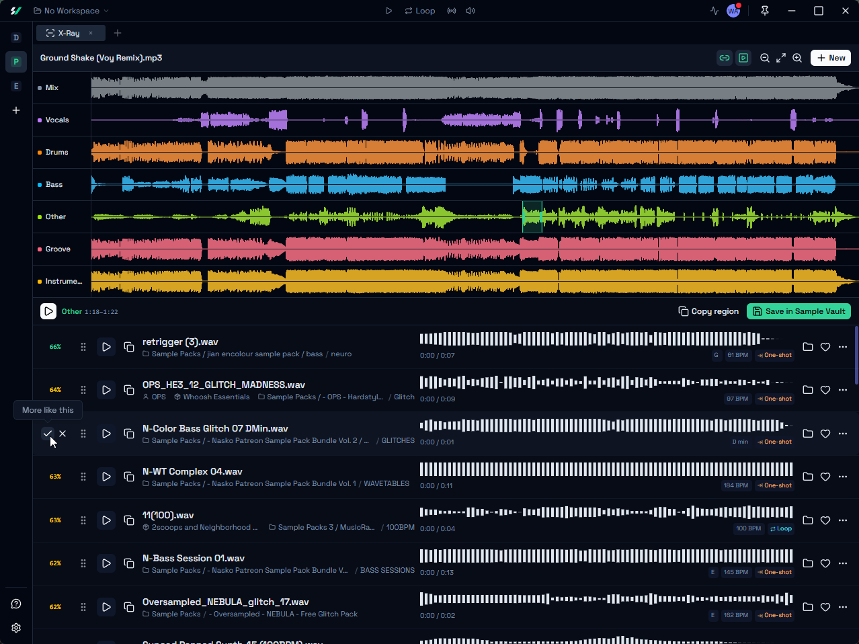
Task: Seek in retrigger (3).wav waveform preview
Action: (606, 339)
